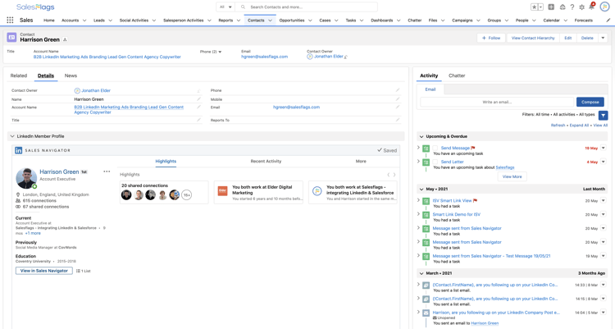Open the Send Letter row action dropdown
The image size is (615, 329).
coord(604,162)
